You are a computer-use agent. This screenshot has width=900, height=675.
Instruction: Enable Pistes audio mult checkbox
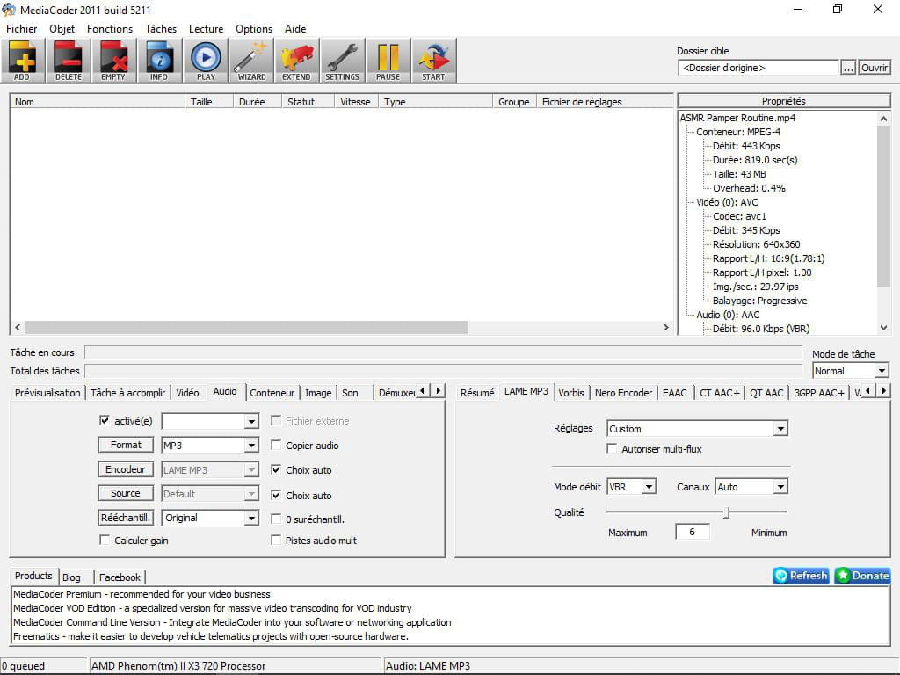click(276, 541)
